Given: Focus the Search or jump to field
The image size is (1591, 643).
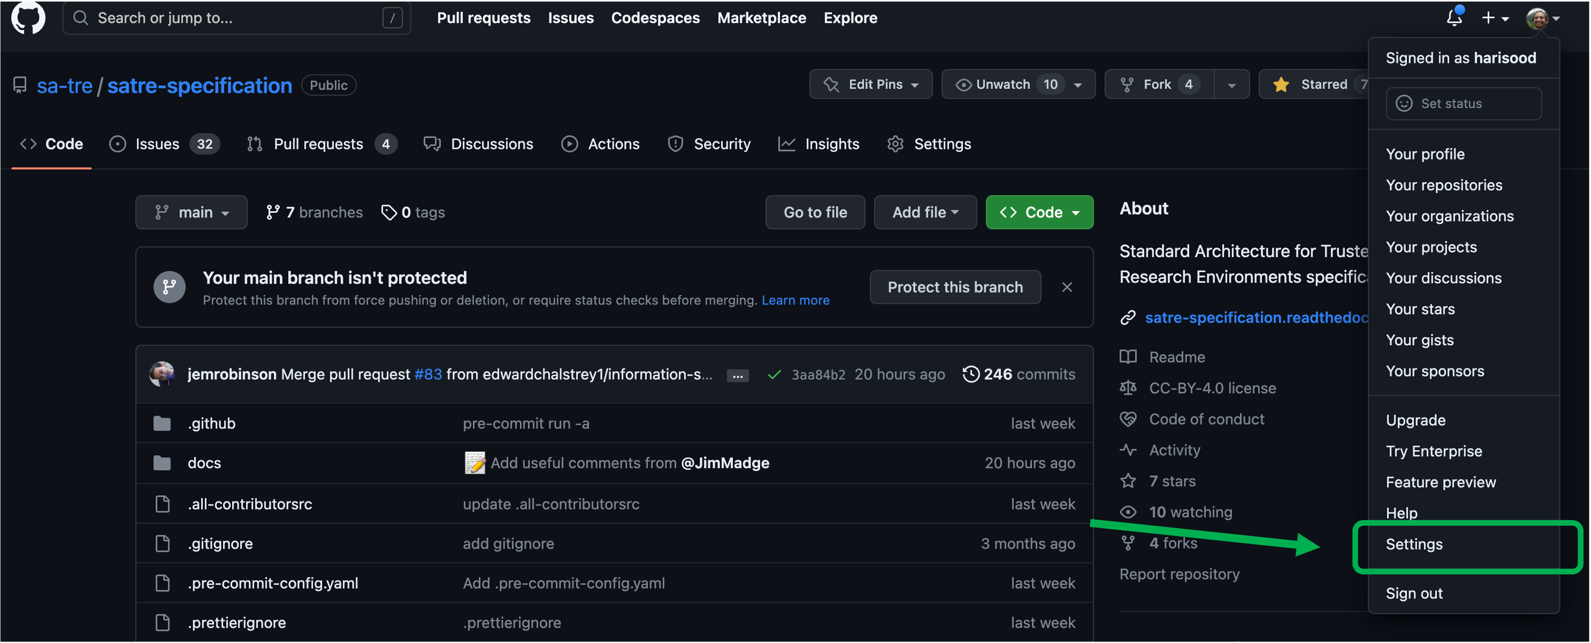Looking at the screenshot, I should point(237,18).
